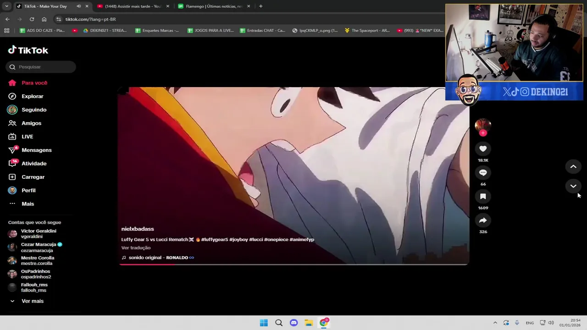
Task: Open the tab search dropdown
Action: pyautogui.click(x=6, y=6)
